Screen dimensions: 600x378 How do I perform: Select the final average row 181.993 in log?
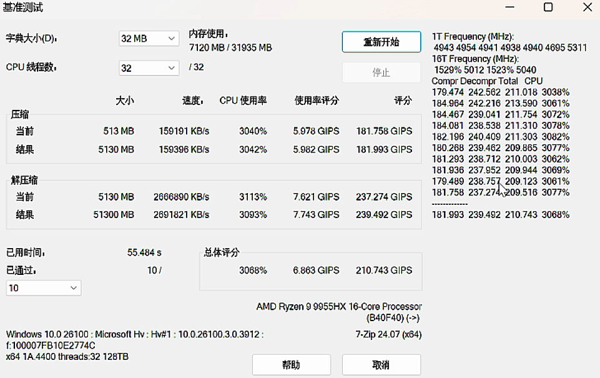[x=500, y=215]
